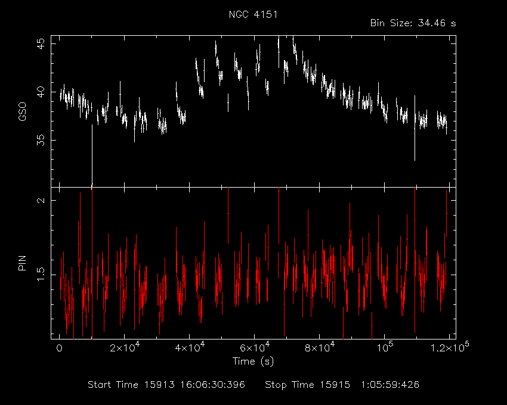Click the 45 tick label on GSO axis
507x405 pixels.
point(41,43)
